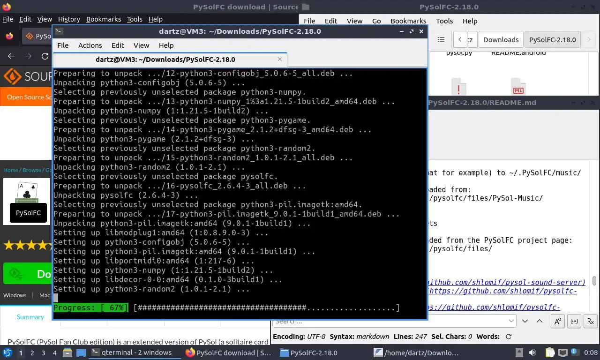Reload the page in Firefox
This screenshot has height=360, width=600.
pos(45,56)
